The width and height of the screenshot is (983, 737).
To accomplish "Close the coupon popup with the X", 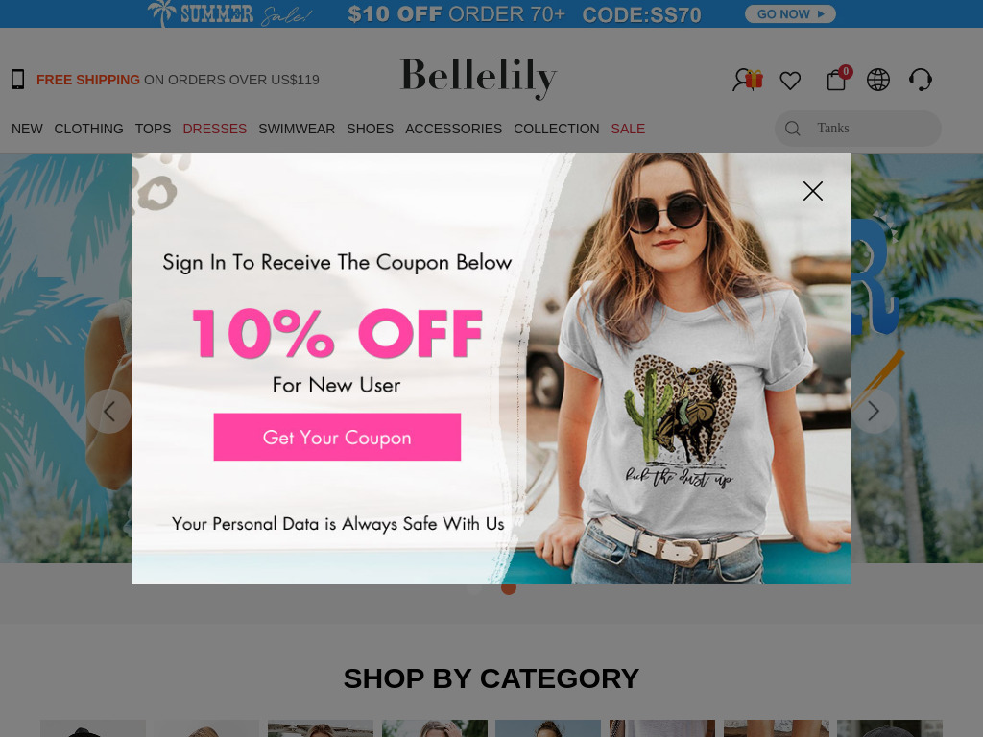I will (x=812, y=191).
